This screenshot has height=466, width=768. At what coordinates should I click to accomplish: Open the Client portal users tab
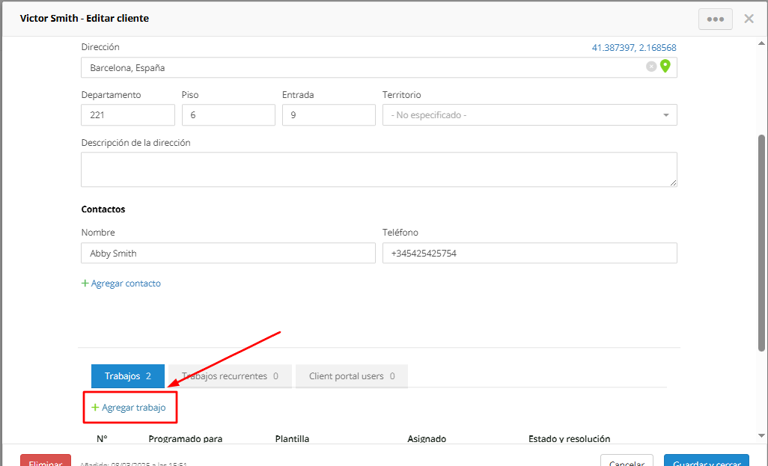point(352,376)
